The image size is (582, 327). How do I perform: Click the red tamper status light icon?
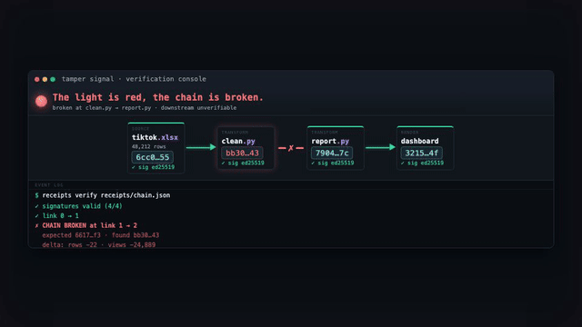41,101
